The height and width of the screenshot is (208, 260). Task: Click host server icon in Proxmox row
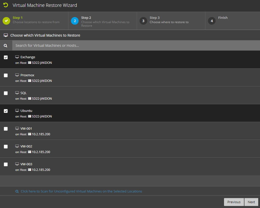pos(30,81)
